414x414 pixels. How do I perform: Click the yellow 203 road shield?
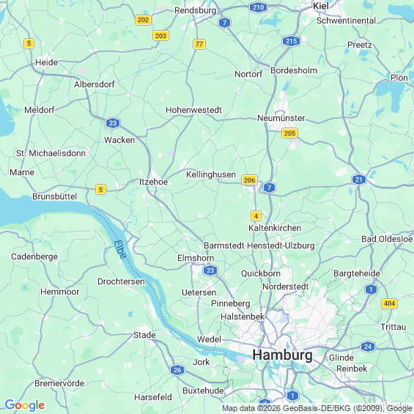[x=160, y=36]
